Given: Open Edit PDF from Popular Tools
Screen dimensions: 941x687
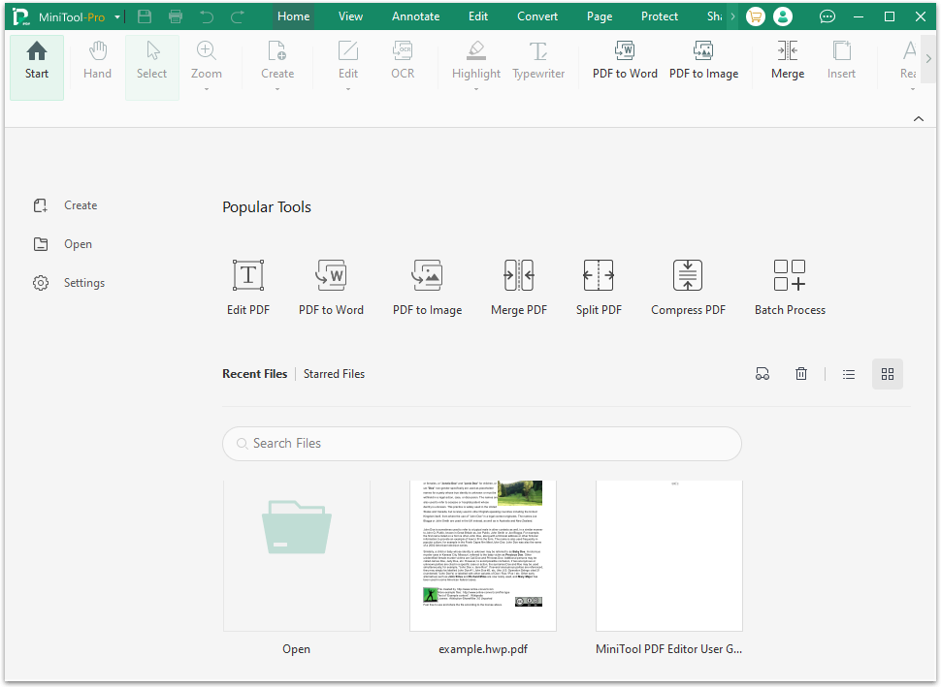Looking at the screenshot, I should click(248, 288).
